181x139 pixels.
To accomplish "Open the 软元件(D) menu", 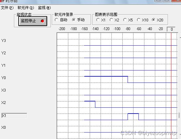I will click(26, 8).
